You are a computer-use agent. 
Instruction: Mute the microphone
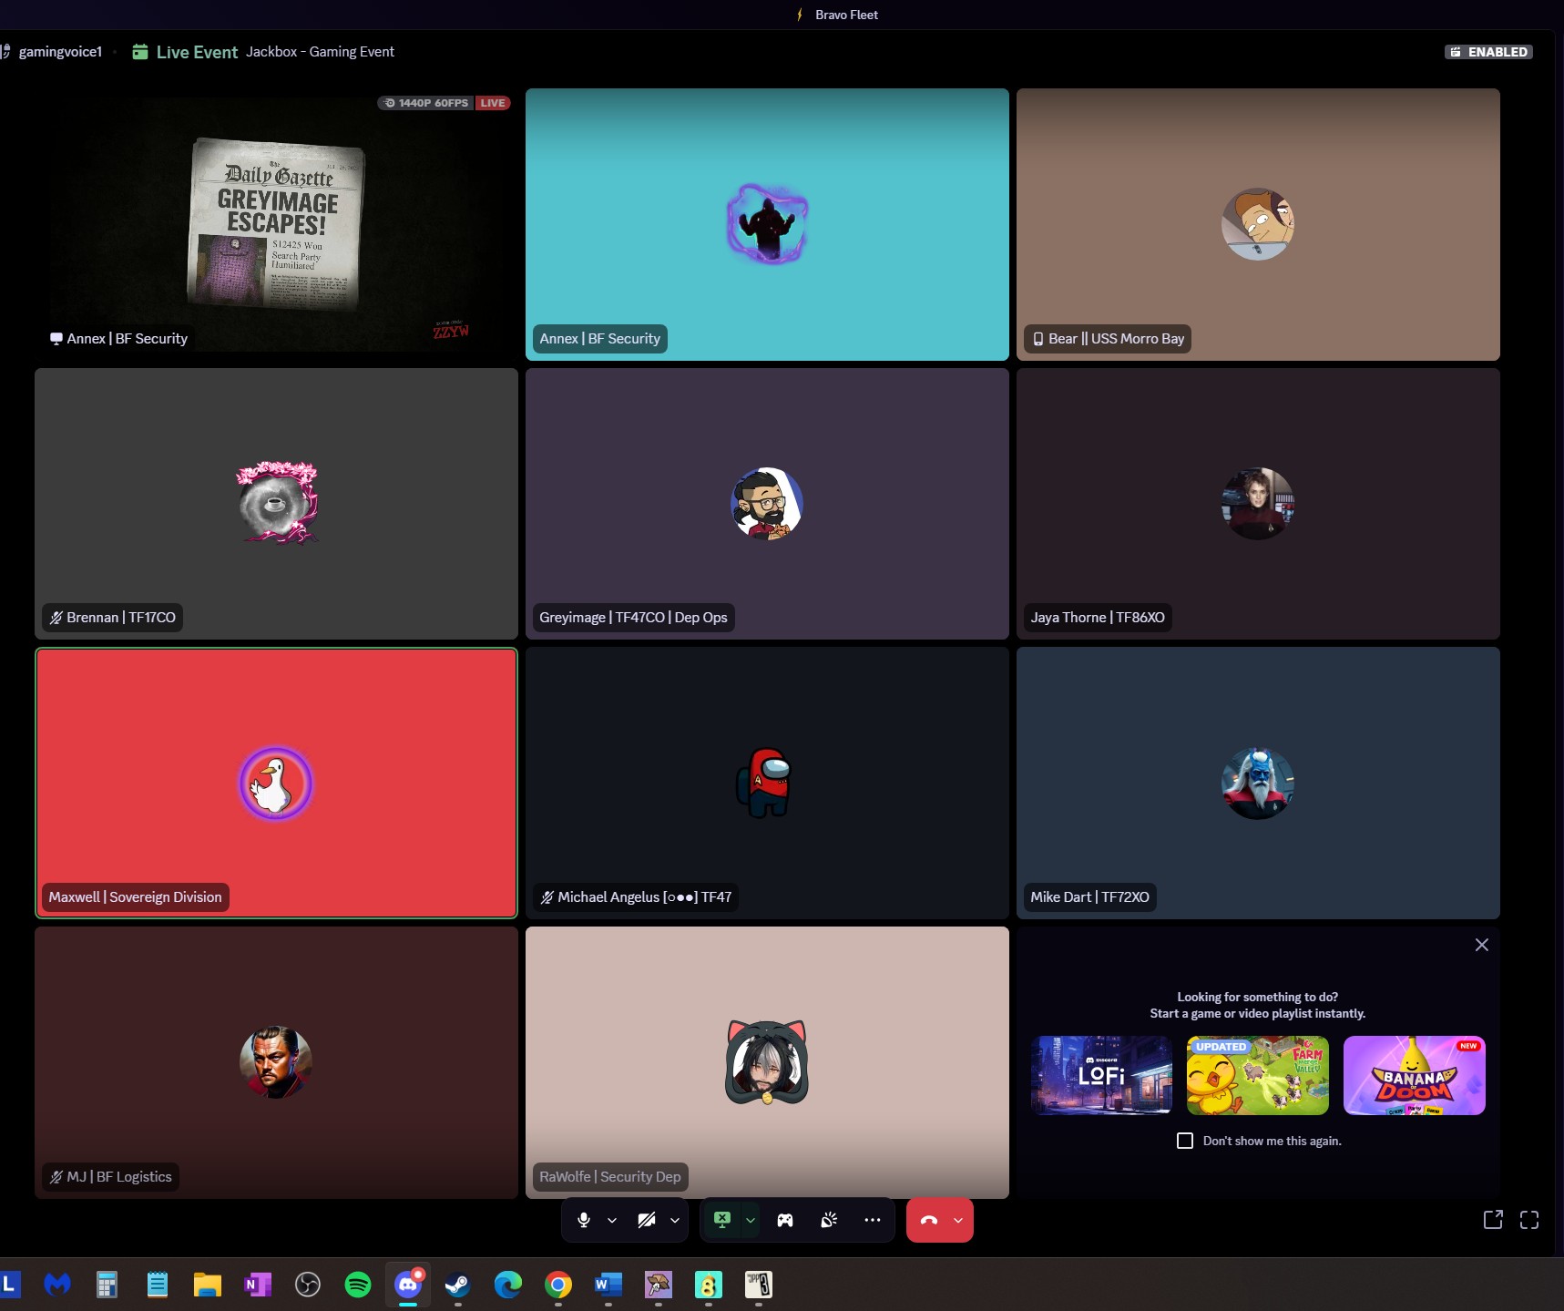coord(584,1220)
